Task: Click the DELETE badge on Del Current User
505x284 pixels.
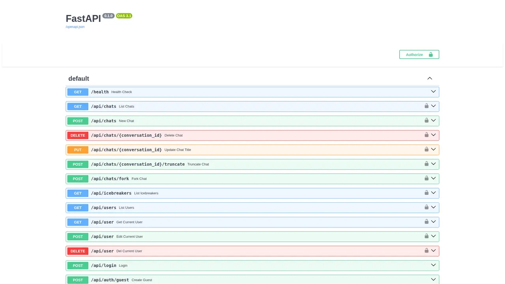Action: pyautogui.click(x=78, y=251)
